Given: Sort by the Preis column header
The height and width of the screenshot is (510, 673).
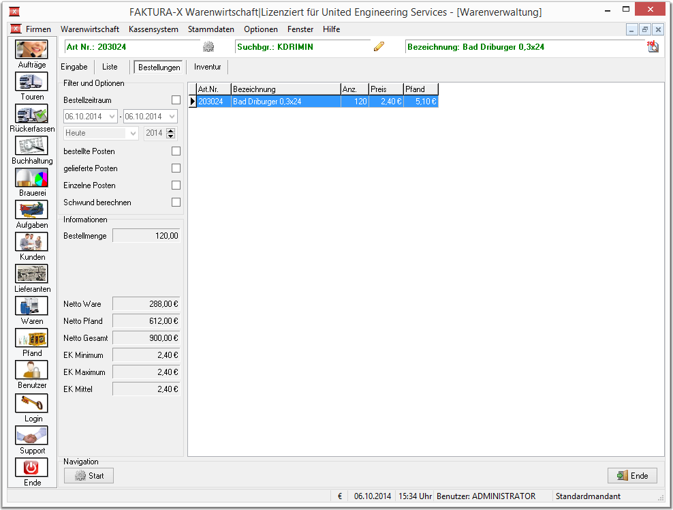Looking at the screenshot, I should (386, 89).
